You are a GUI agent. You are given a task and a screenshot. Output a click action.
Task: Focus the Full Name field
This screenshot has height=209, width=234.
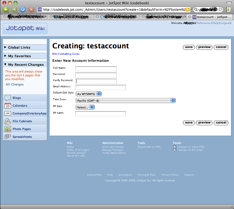click(x=96, y=69)
